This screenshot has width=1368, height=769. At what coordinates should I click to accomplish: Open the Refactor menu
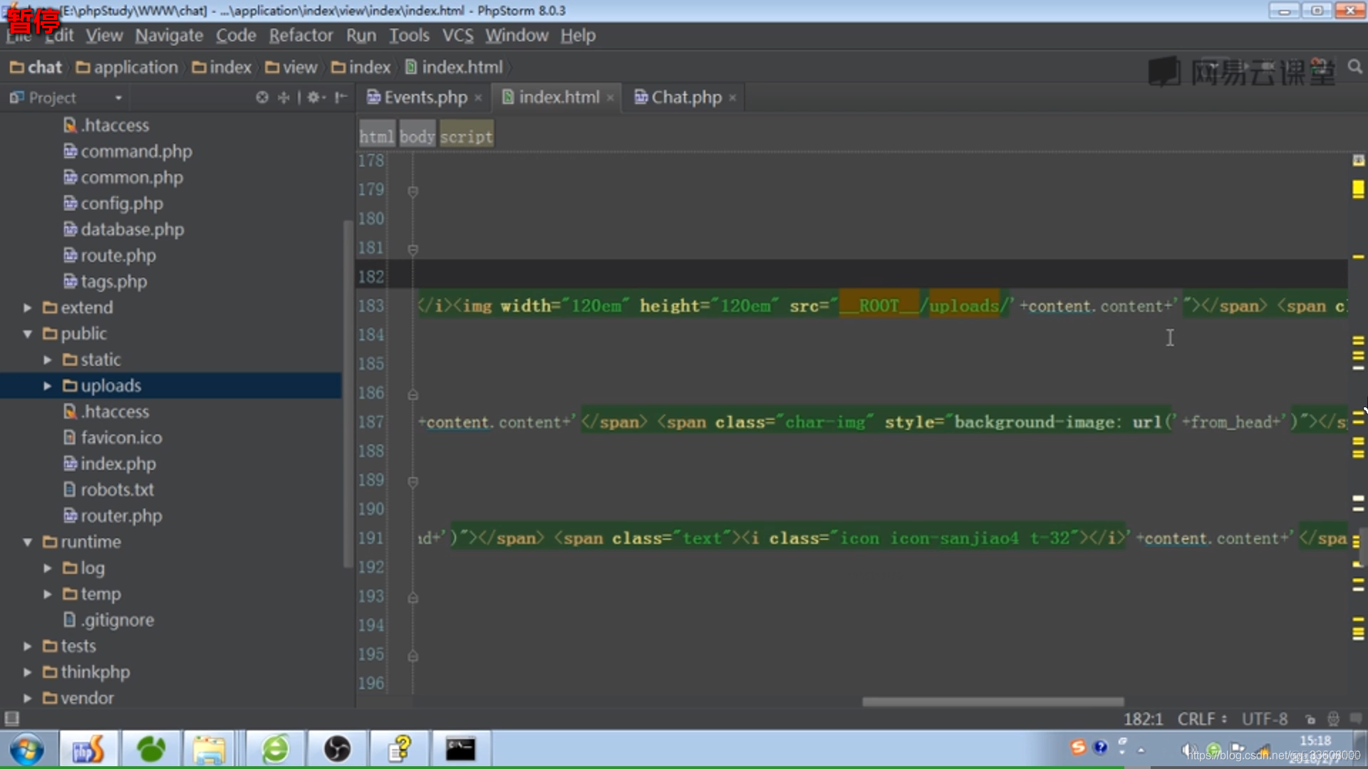click(301, 36)
